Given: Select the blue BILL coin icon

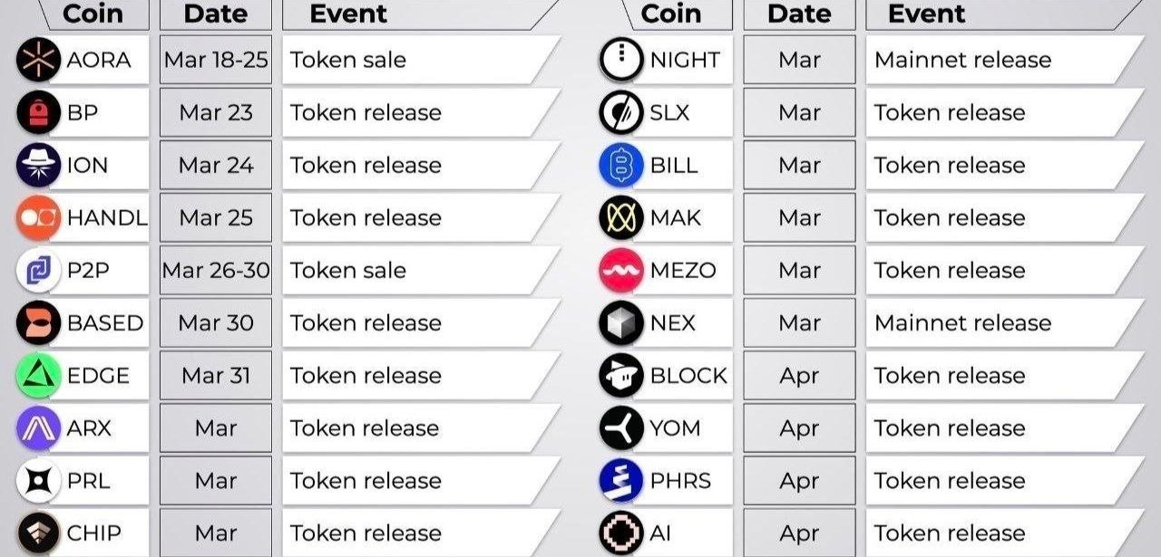Looking at the screenshot, I should pos(621,165).
